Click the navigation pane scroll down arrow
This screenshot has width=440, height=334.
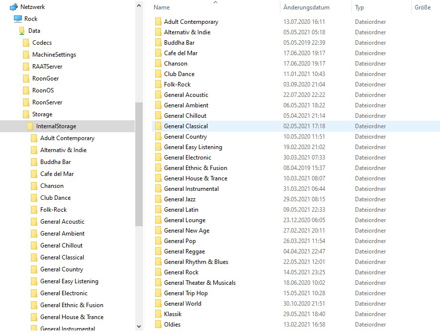139,326
